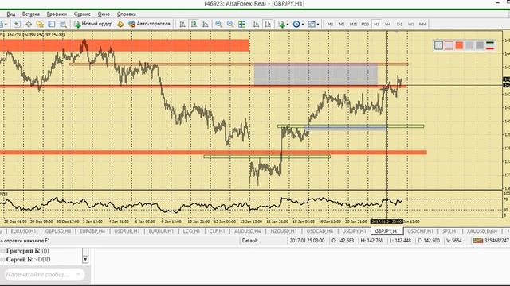Open the Data Window crosshair icon
Viewport: 510px width, 286px height.
coord(29,25)
